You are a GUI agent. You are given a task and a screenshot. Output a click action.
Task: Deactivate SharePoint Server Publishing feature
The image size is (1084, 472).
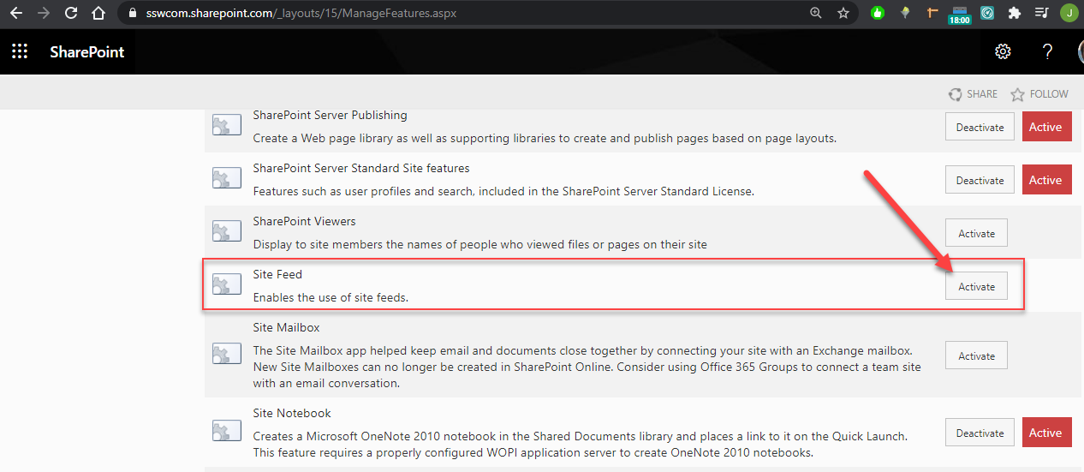pos(980,127)
